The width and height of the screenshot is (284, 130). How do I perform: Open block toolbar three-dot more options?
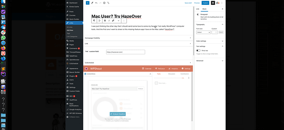[124, 20]
